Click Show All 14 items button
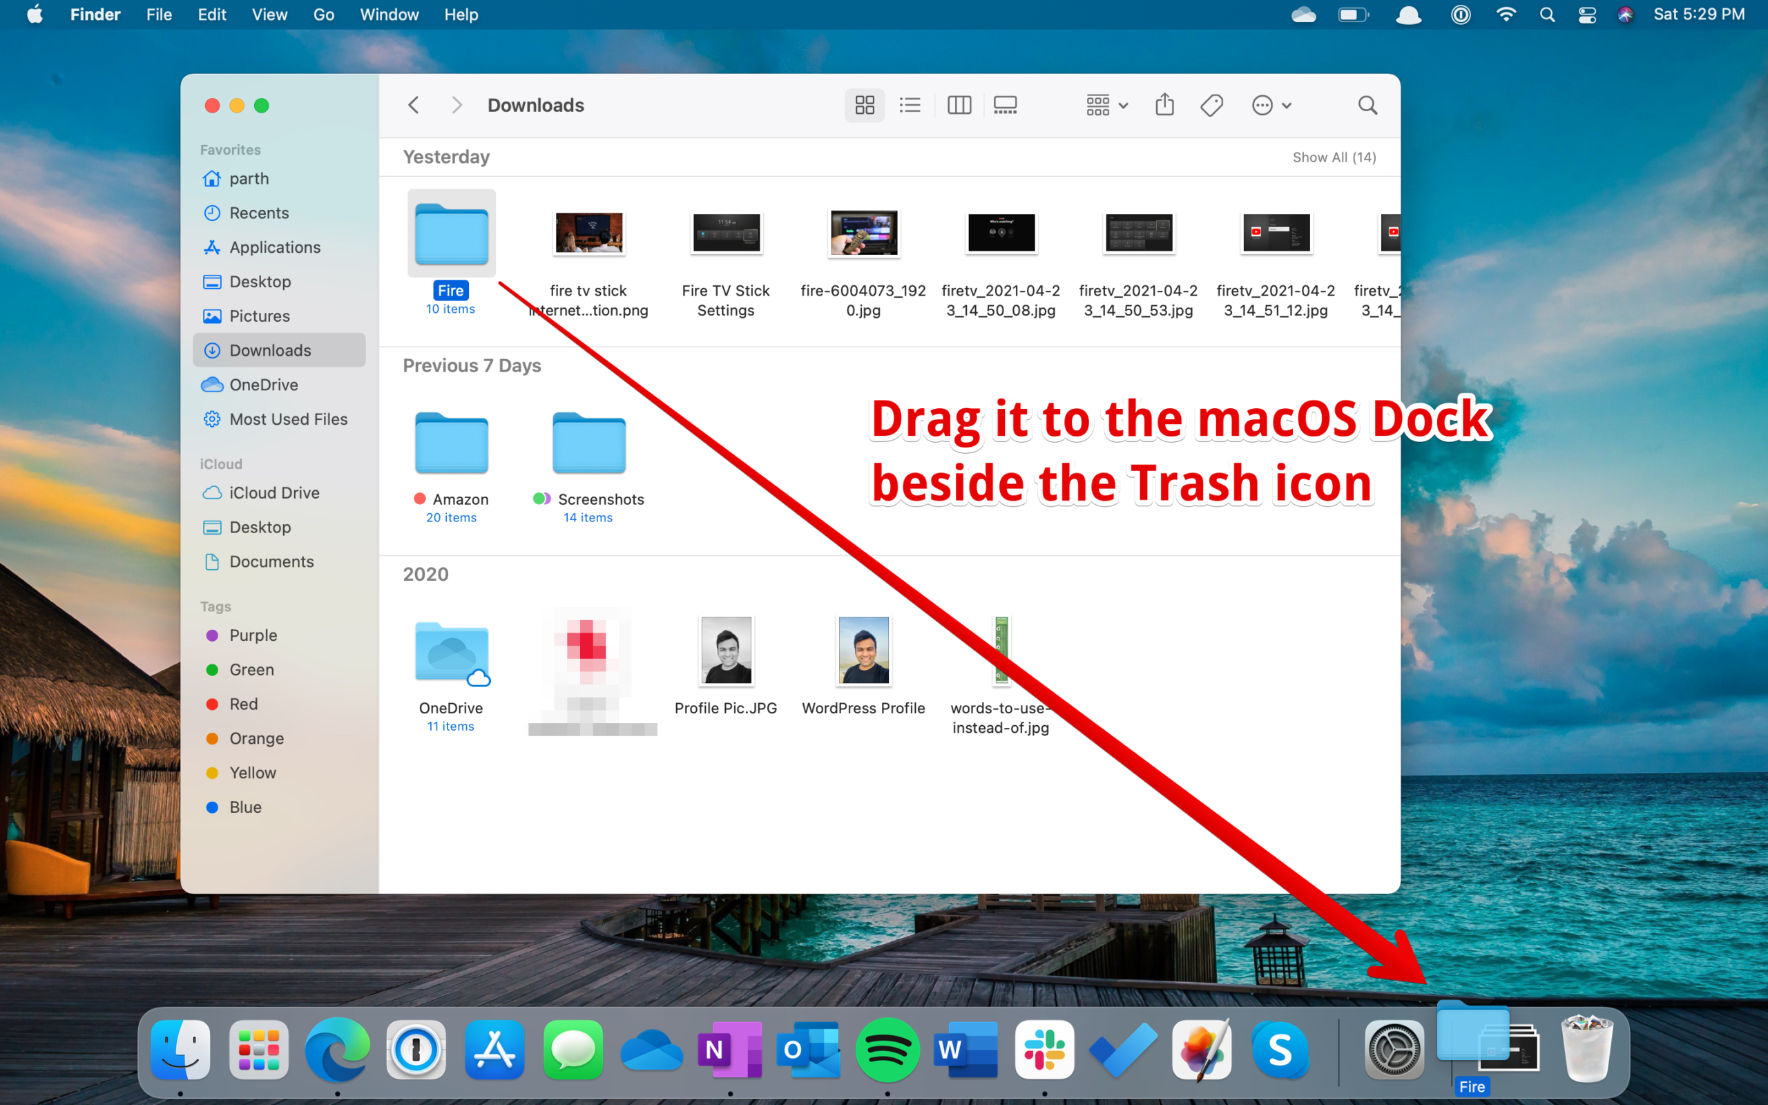This screenshot has width=1768, height=1105. coord(1334,157)
